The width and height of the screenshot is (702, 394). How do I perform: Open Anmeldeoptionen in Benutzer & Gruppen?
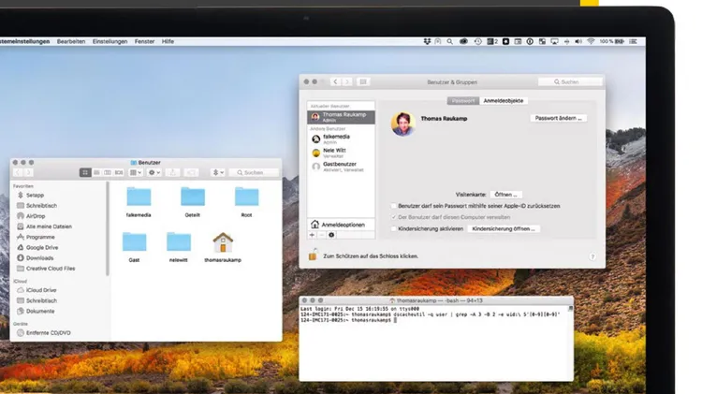(x=341, y=225)
